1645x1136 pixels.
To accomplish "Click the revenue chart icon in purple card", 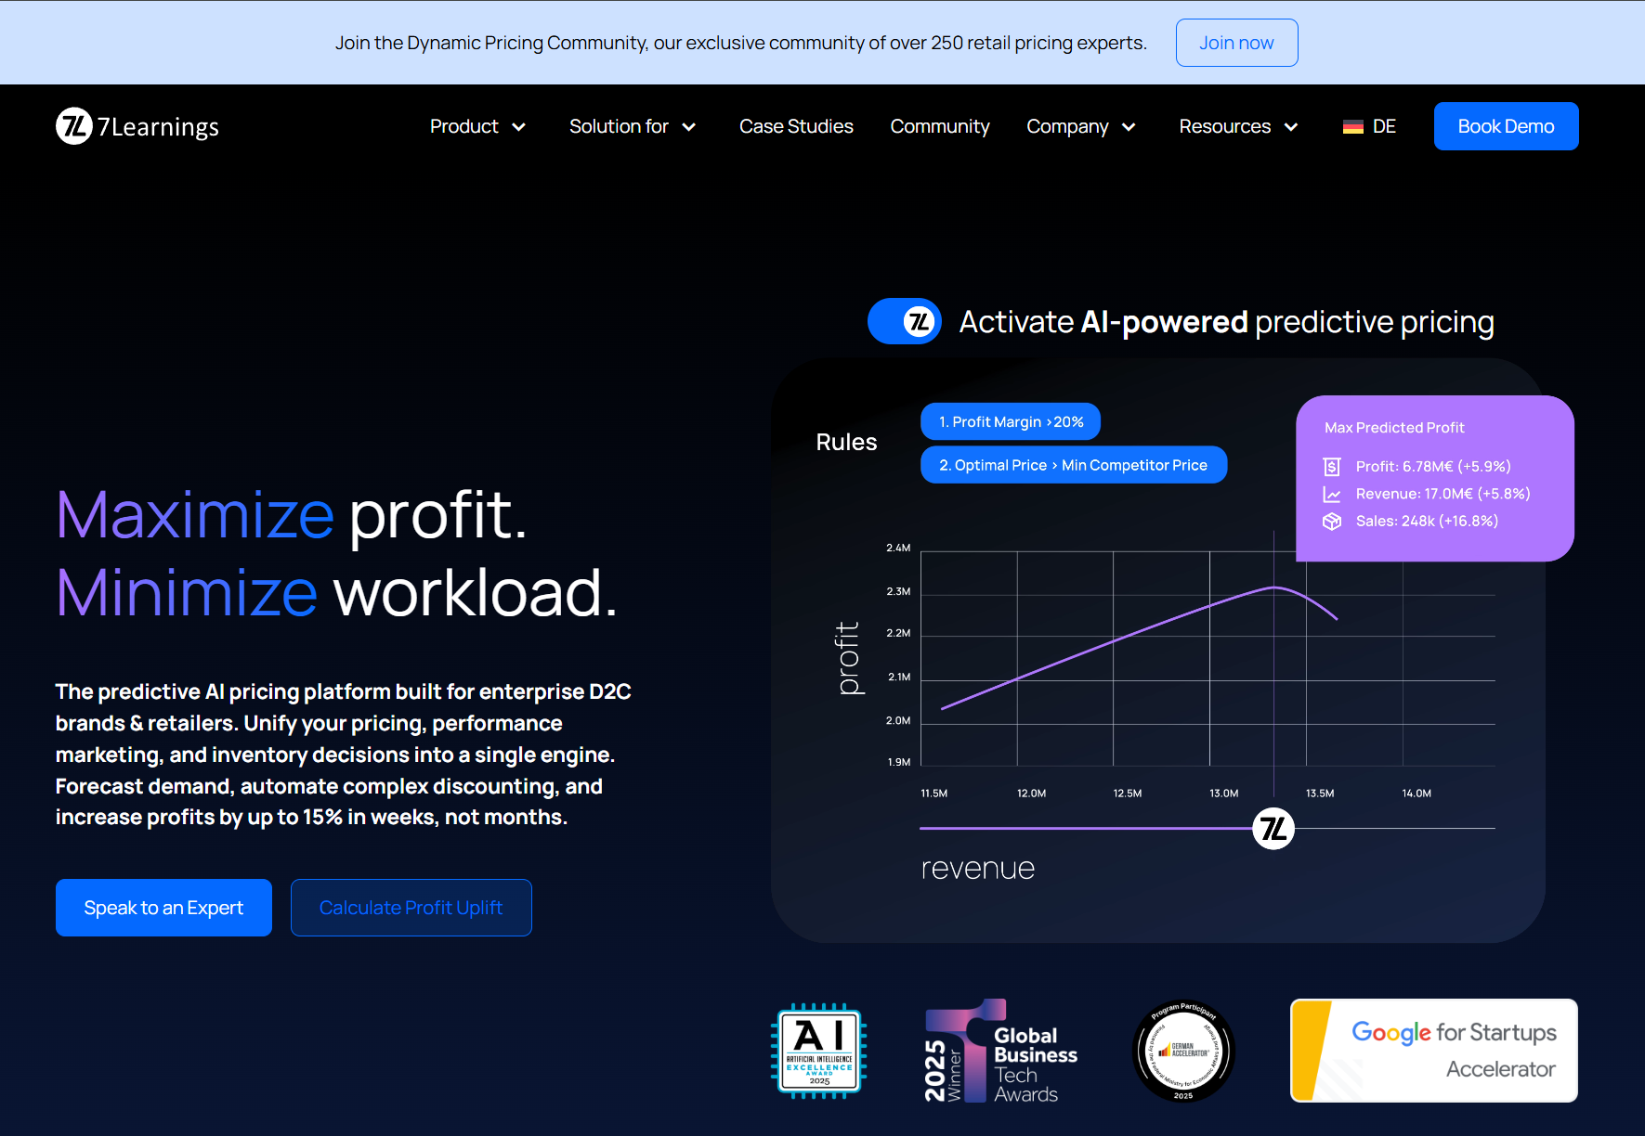I will [1332, 495].
